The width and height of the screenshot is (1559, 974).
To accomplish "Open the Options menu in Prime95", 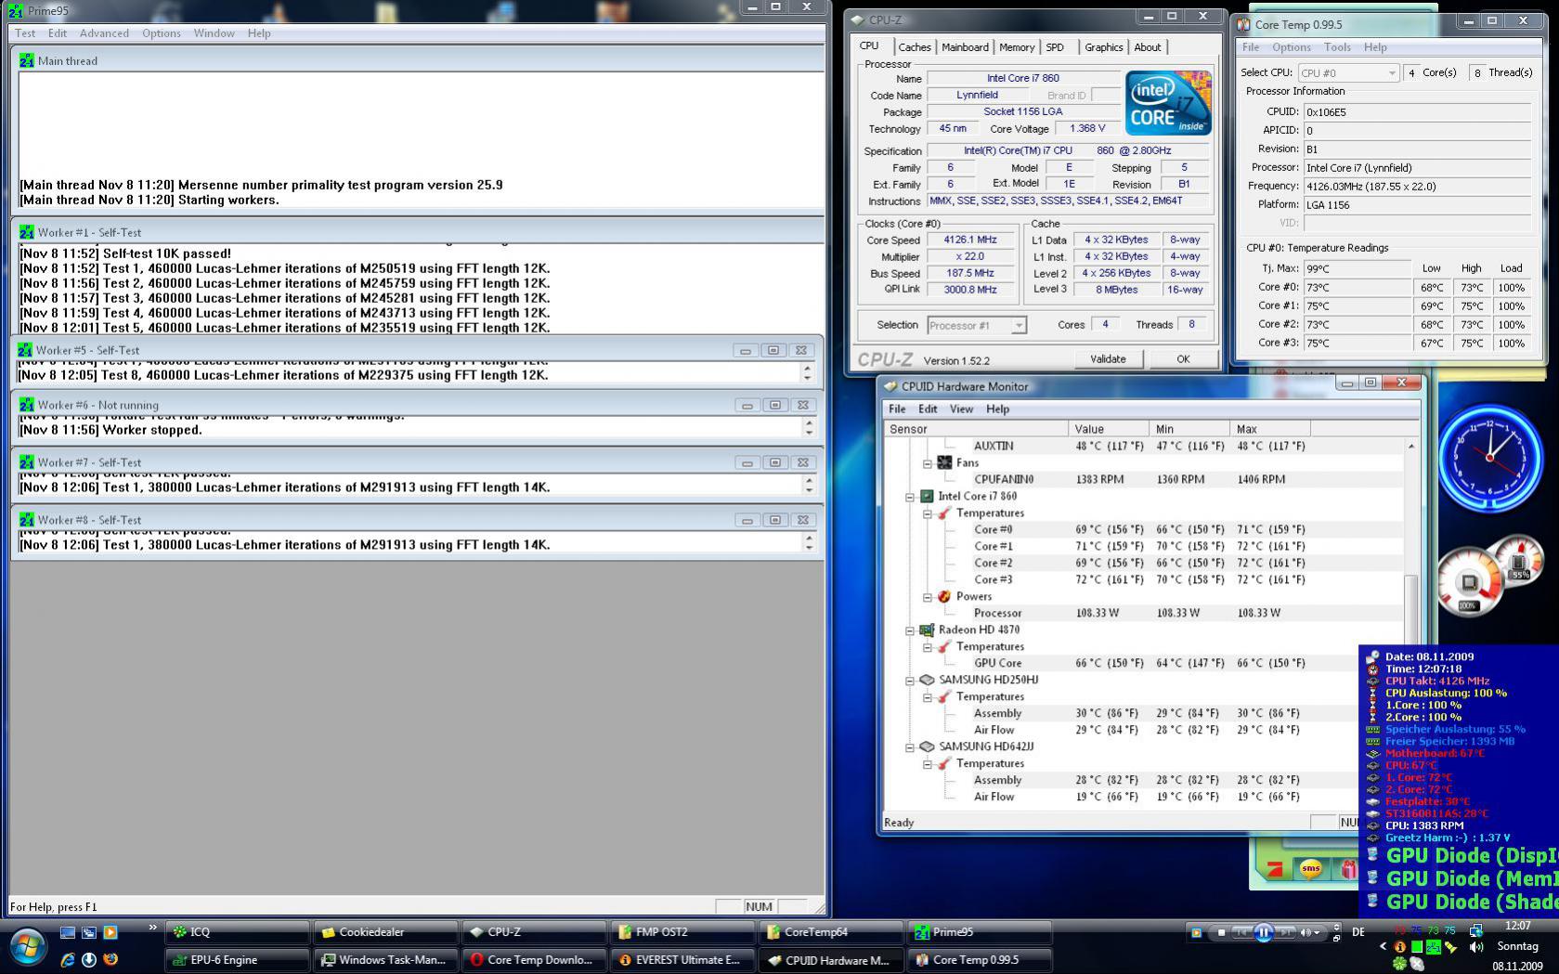I will click(162, 33).
